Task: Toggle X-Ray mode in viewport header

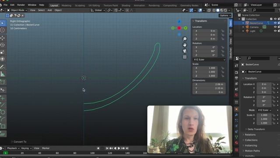Action: click(209, 11)
